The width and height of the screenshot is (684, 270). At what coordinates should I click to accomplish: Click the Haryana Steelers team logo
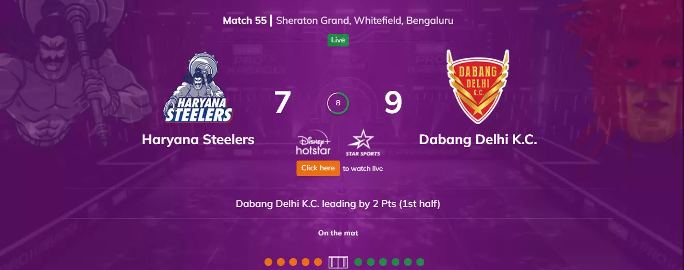point(198,88)
